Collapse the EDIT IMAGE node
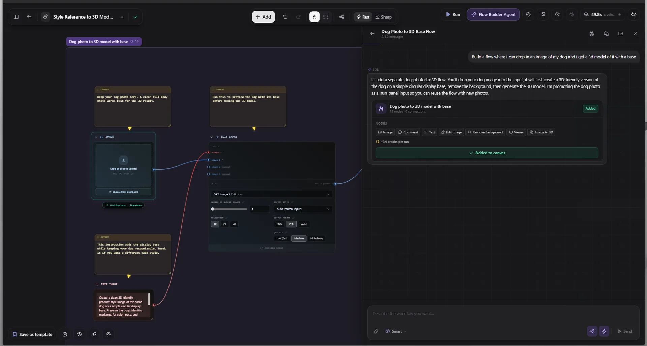The height and width of the screenshot is (346, 647). point(211,137)
